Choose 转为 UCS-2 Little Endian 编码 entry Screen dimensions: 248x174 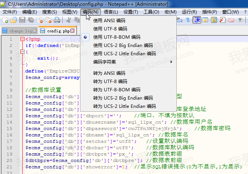click(x=128, y=106)
